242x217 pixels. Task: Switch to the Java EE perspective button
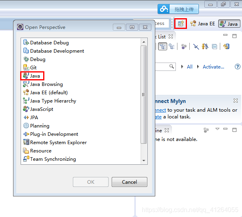point(203,24)
